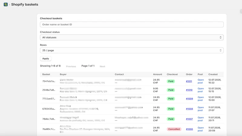Viewport: 242px width, 136px height.
Task: Click the Next page link
Action: (x=102, y=66)
